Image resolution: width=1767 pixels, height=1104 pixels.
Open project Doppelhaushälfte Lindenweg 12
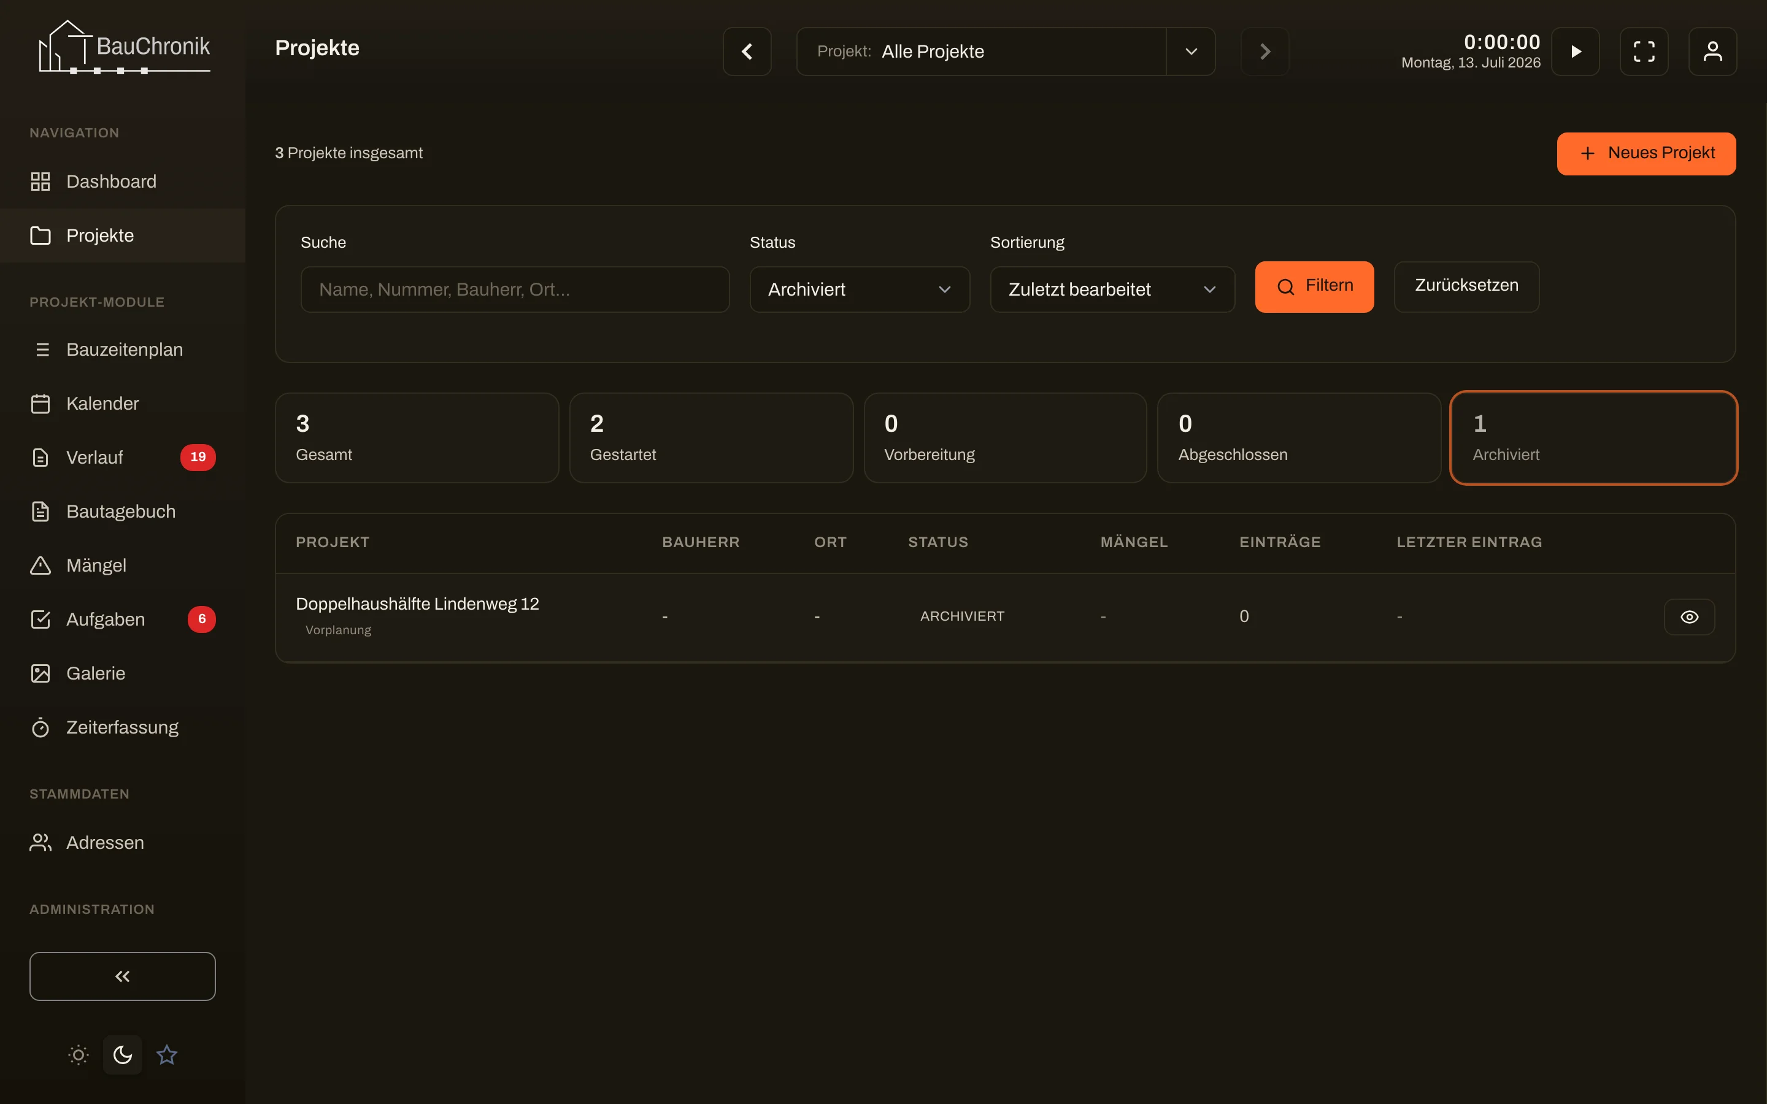click(417, 604)
